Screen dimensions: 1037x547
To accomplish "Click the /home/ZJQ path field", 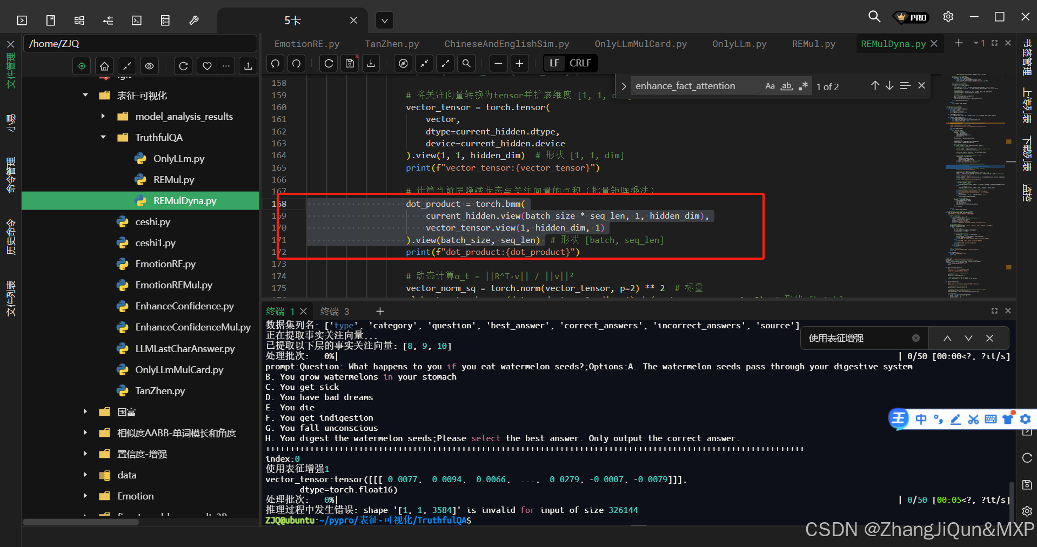I will pos(141,44).
